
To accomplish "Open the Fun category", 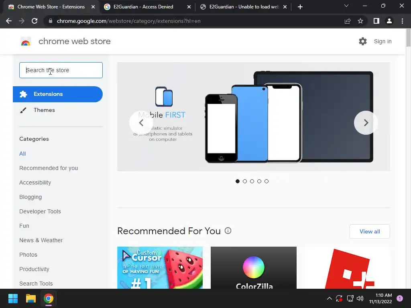I will click(24, 226).
